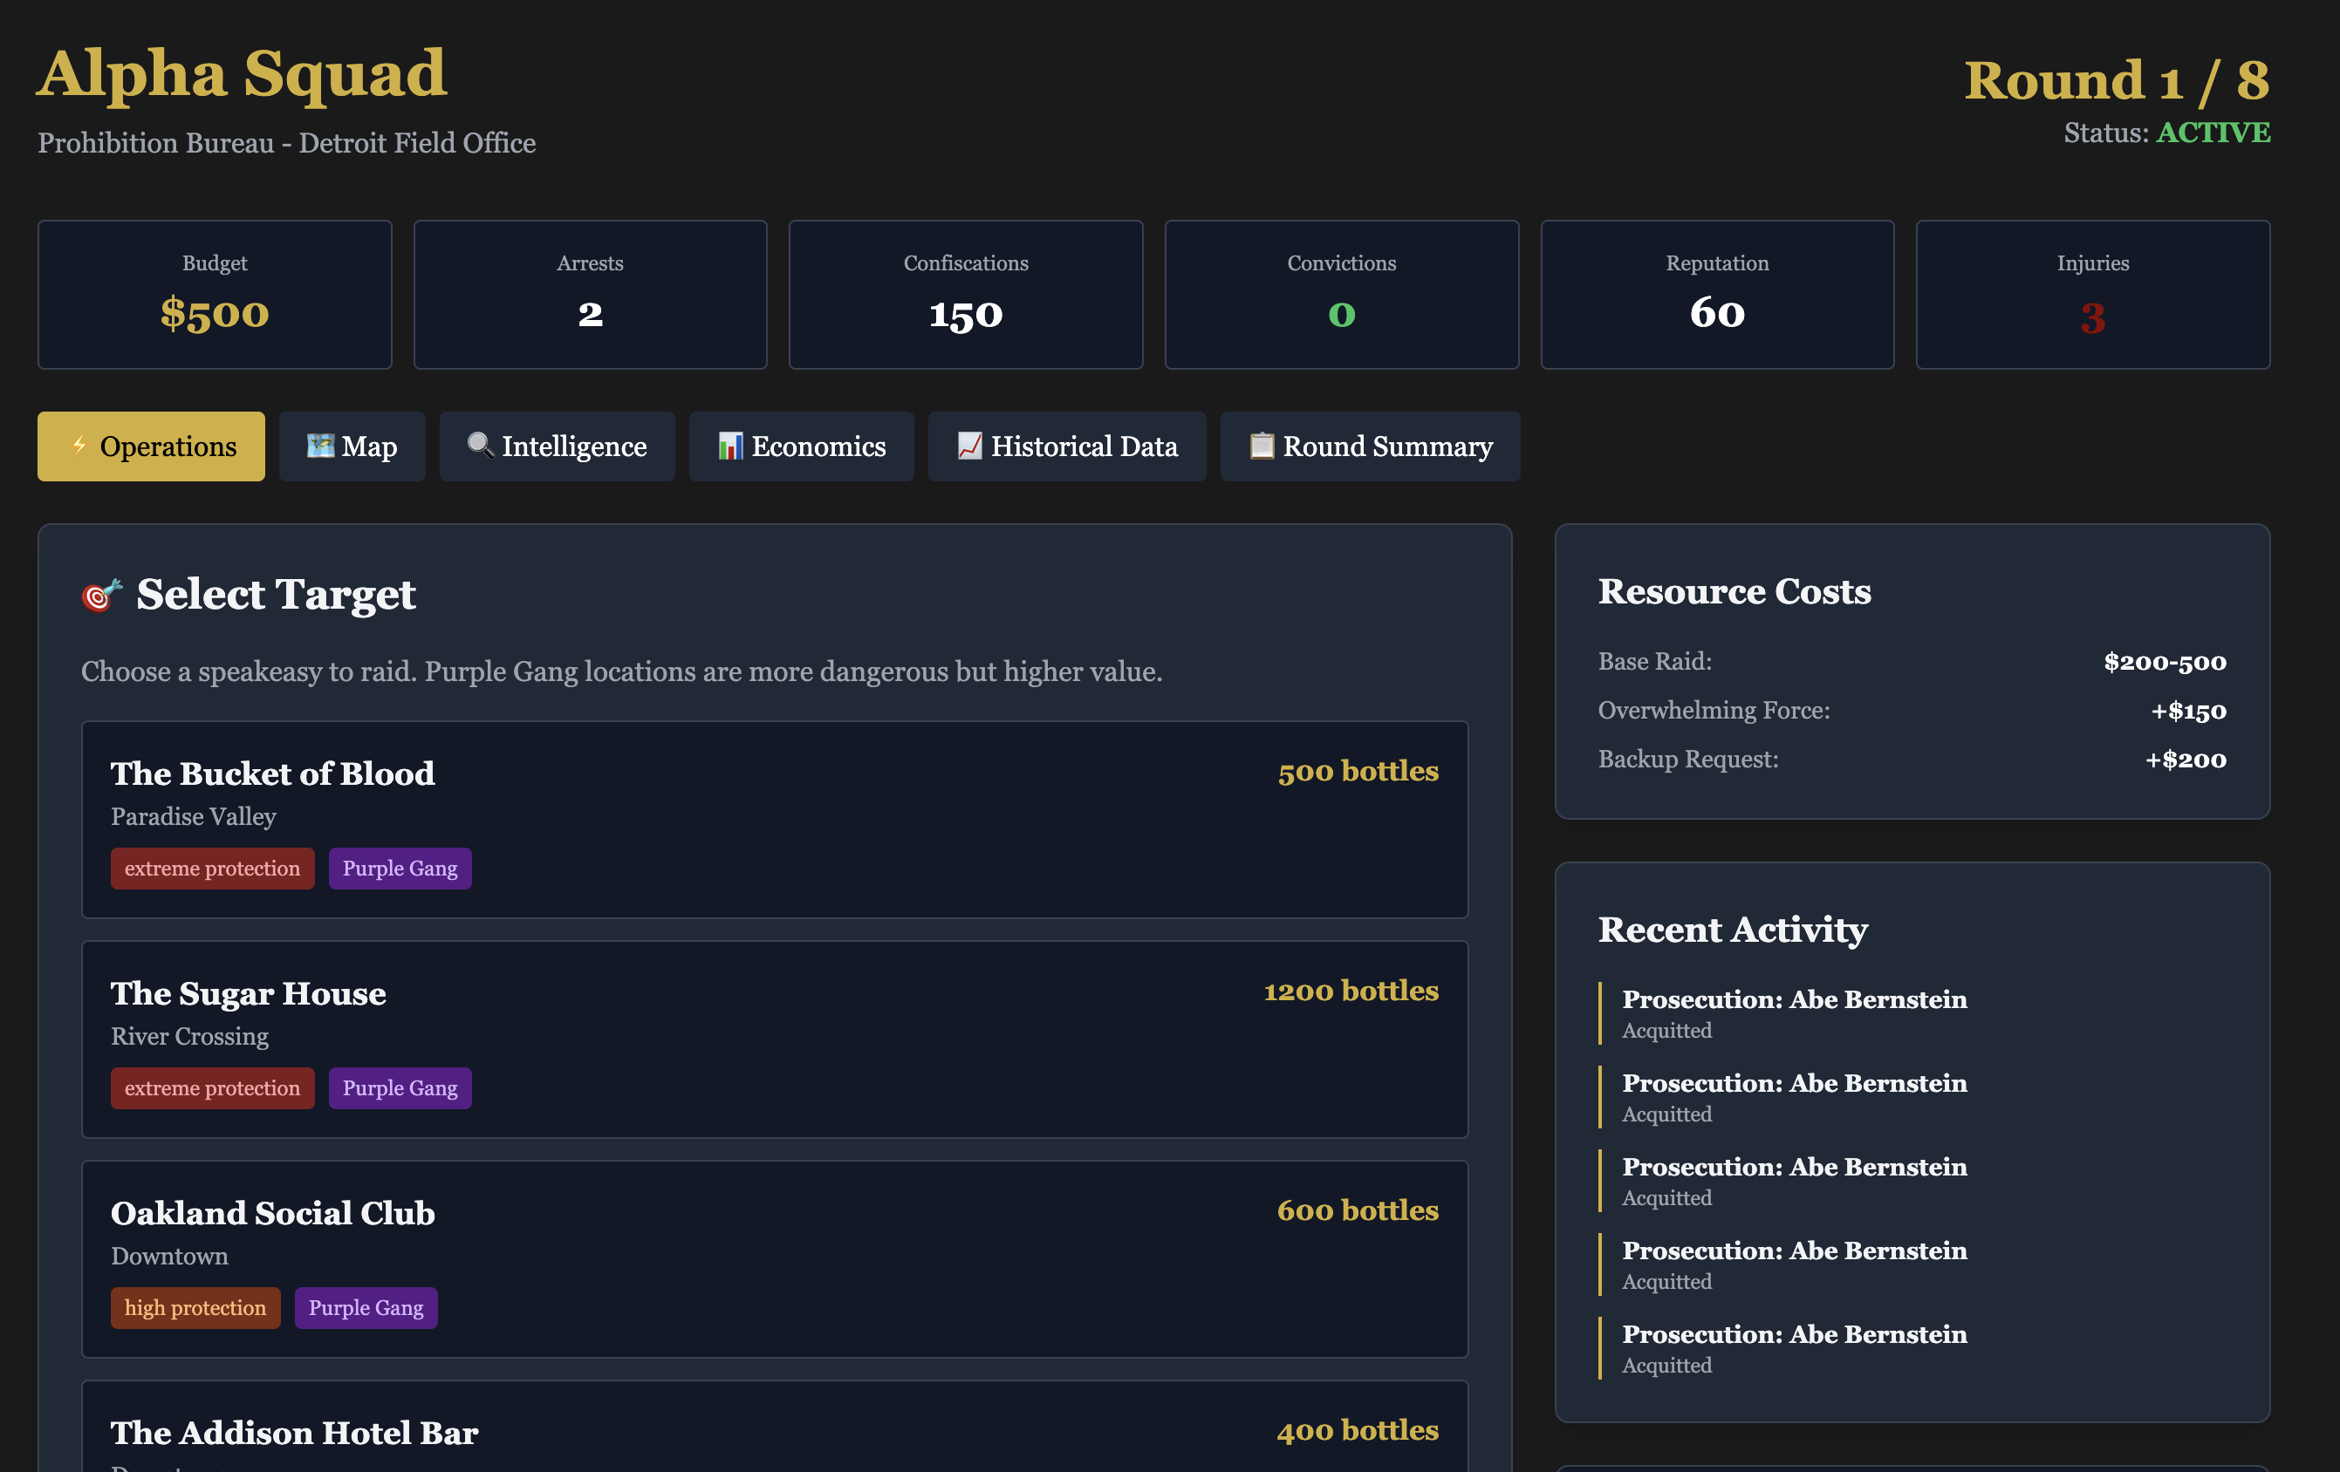Screen dimensions: 2340x1472
Task: Click the line chart Historical Data icon
Action: [968, 446]
